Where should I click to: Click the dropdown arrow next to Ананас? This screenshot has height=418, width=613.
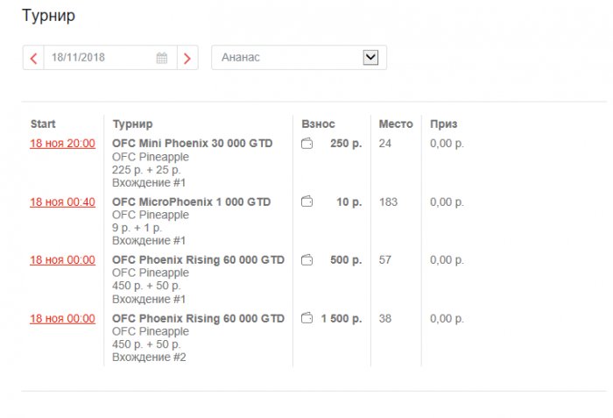coord(370,58)
